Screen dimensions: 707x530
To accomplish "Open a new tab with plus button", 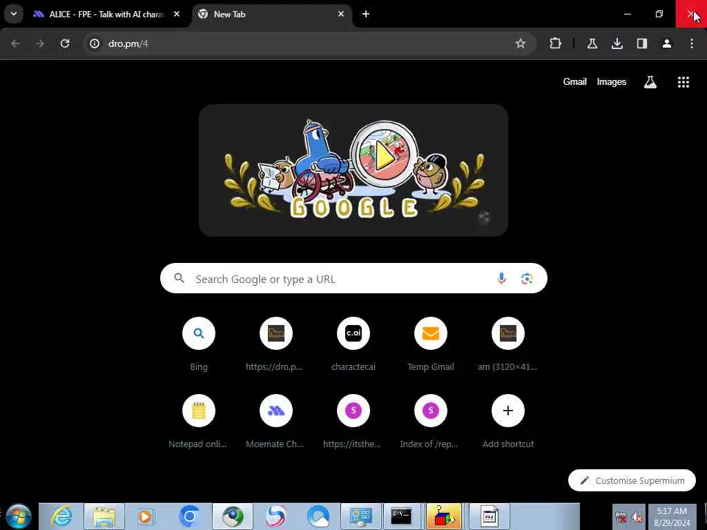I will (366, 14).
